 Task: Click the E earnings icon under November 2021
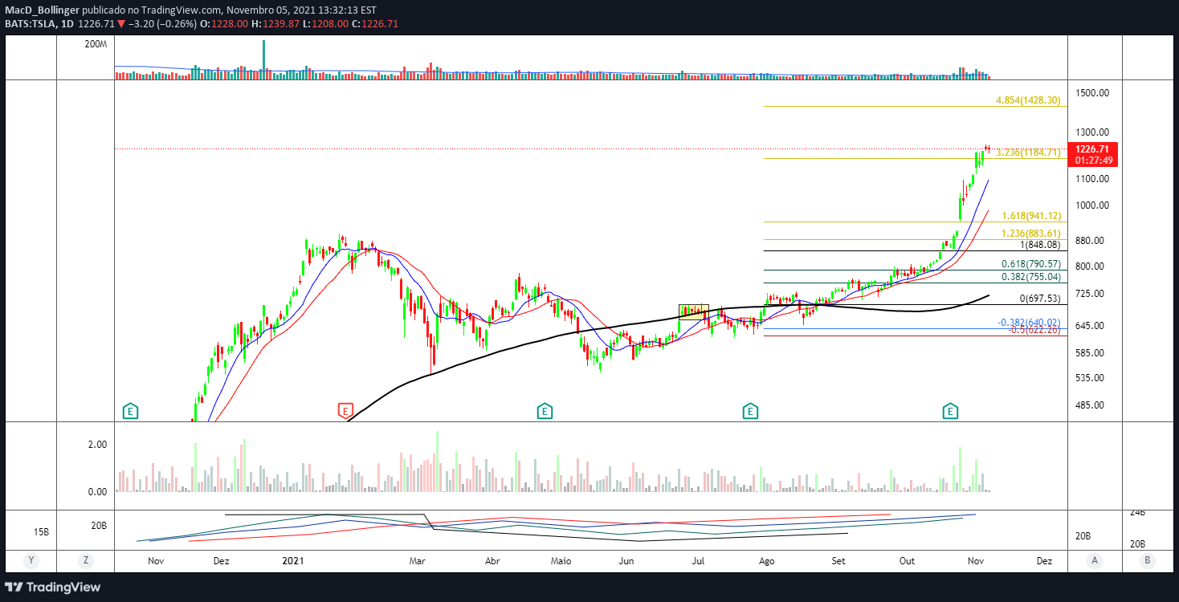tap(950, 410)
